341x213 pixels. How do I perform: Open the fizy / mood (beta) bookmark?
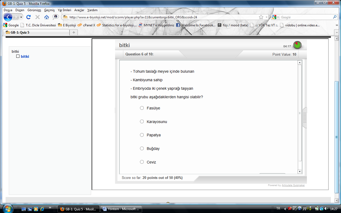coord(233,25)
